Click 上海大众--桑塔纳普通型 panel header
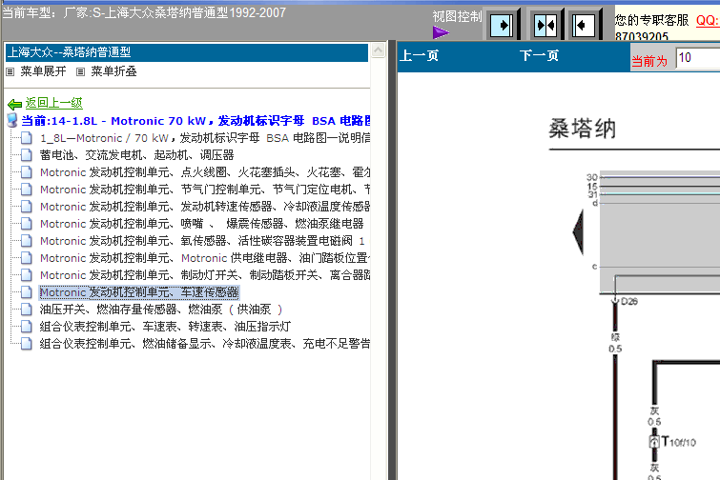Image resolution: width=720 pixels, height=480 pixels. tap(187, 52)
